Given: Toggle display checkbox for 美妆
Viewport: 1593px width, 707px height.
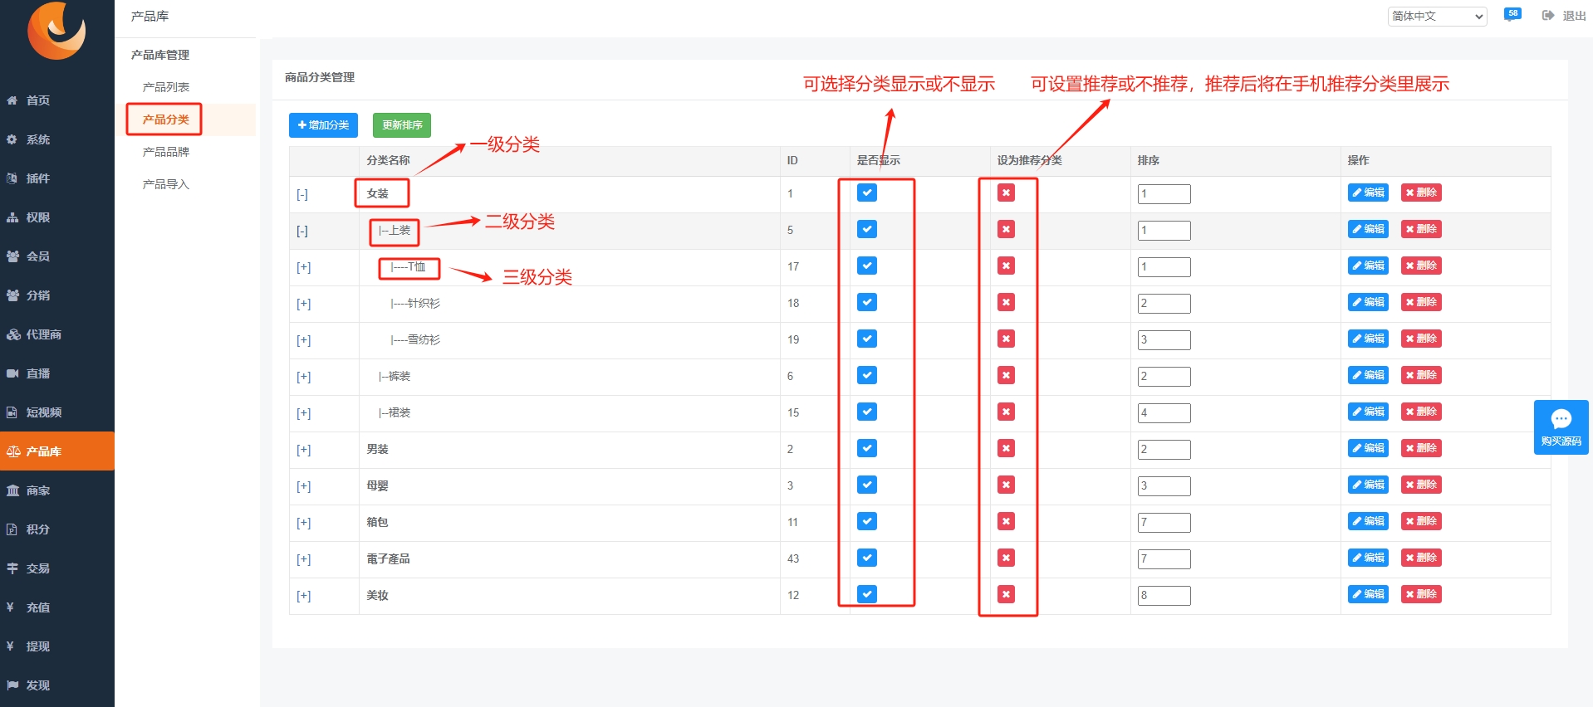Looking at the screenshot, I should click(867, 594).
